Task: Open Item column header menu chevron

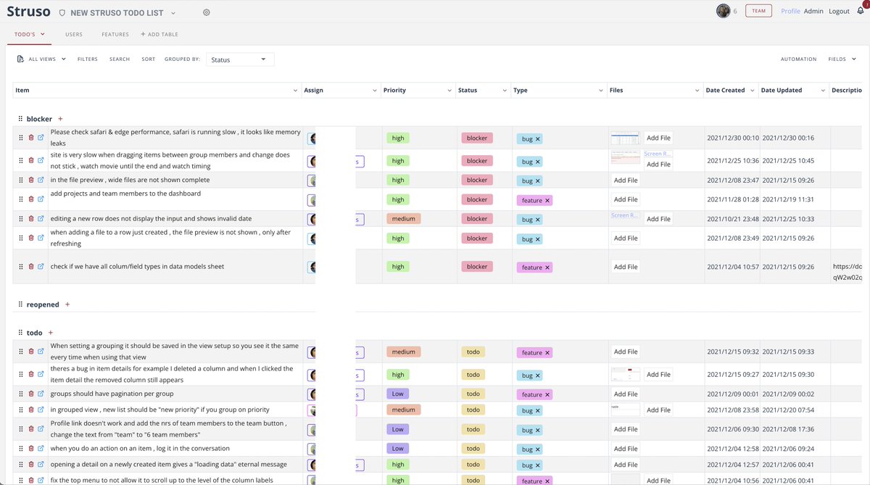Action: click(x=295, y=91)
